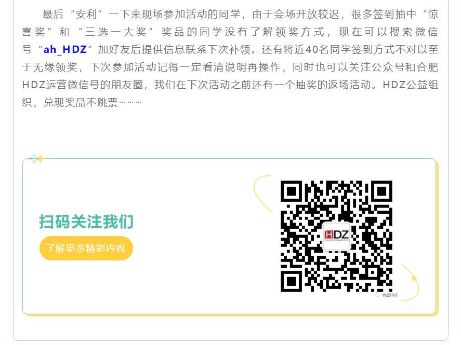Screen dimensions: 461x345
Task: Click the word 安利 in first line
Action: [86, 14]
